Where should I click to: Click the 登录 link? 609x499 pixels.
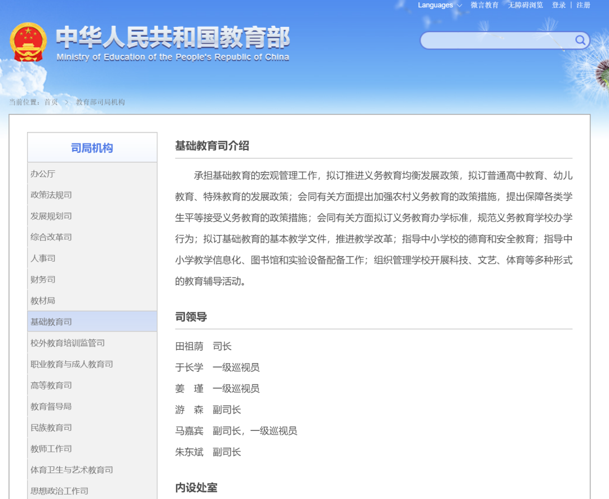click(558, 5)
